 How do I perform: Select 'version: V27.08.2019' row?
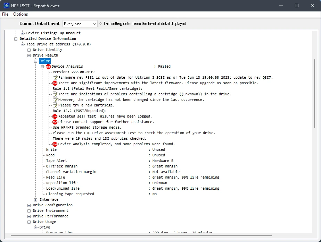[x=74, y=72]
